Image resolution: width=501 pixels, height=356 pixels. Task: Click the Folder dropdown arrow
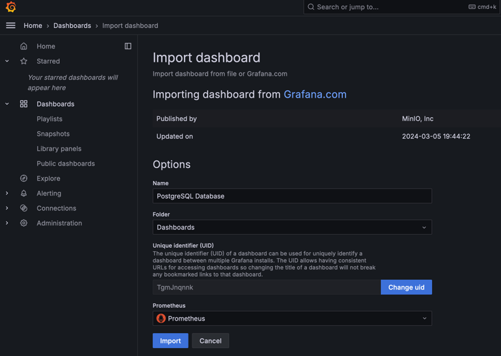tap(424, 227)
